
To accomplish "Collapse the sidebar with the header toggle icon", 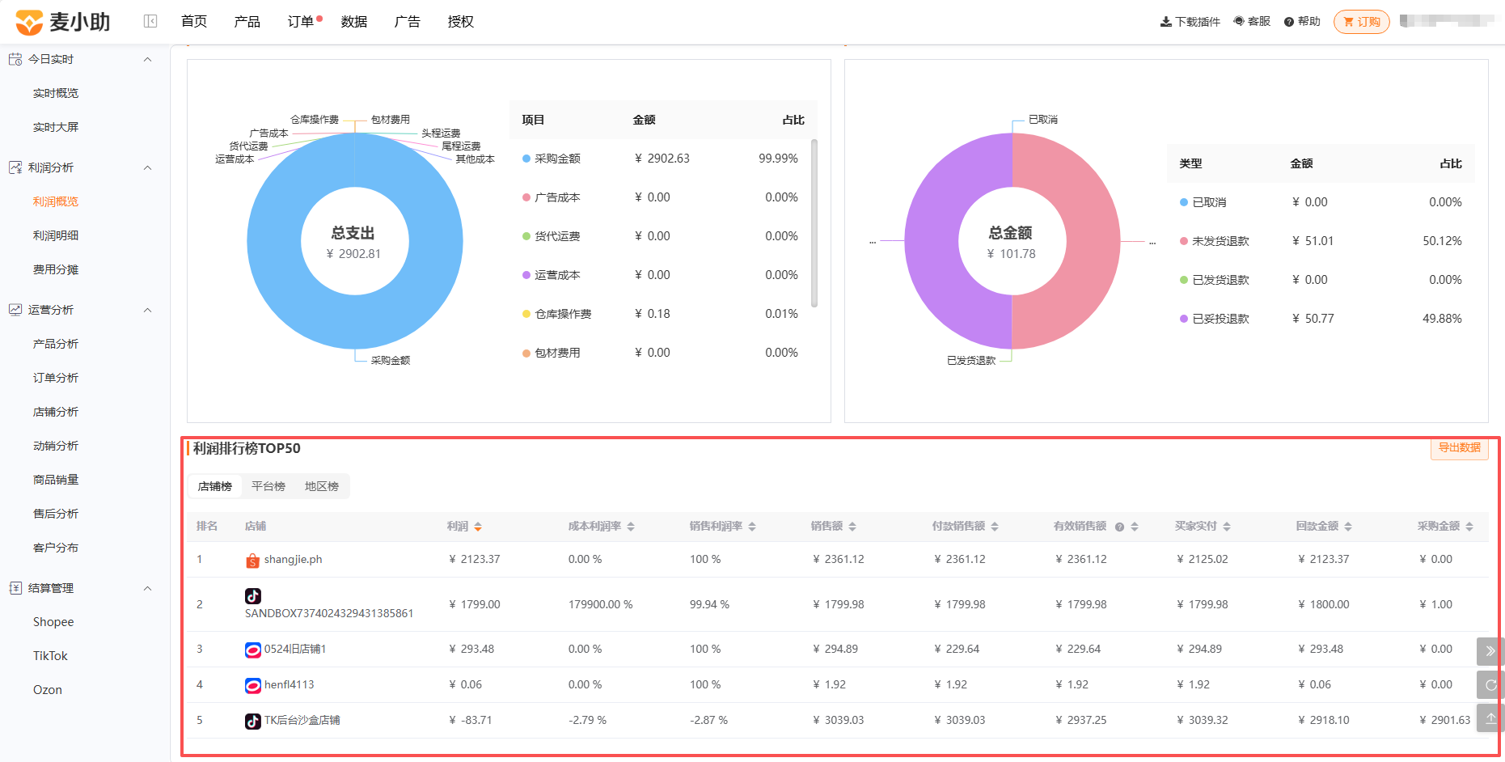I will pos(150,21).
